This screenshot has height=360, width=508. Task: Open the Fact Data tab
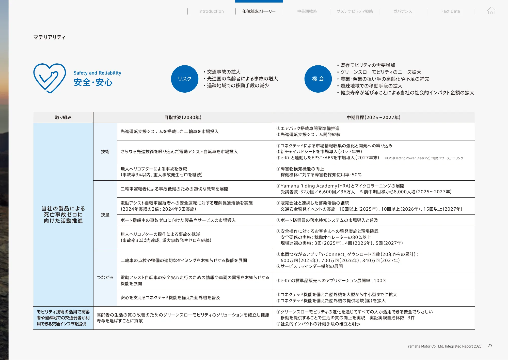pyautogui.click(x=451, y=11)
